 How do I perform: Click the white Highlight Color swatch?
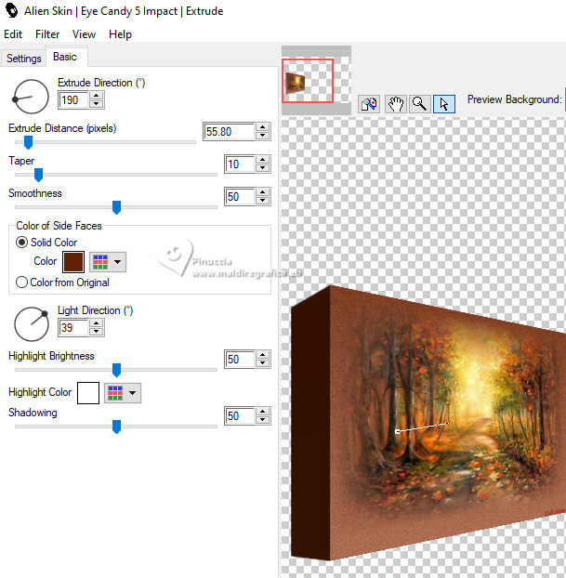[88, 393]
